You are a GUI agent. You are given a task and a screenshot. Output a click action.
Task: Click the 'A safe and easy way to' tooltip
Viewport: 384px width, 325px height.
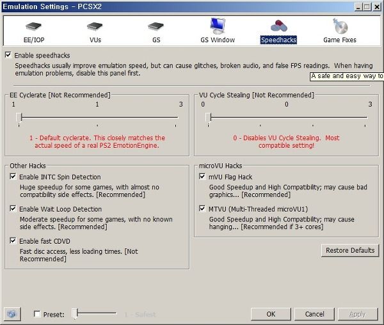tap(347, 76)
